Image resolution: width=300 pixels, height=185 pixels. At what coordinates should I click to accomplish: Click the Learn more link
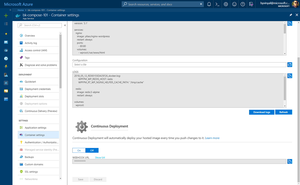click(x=212, y=138)
